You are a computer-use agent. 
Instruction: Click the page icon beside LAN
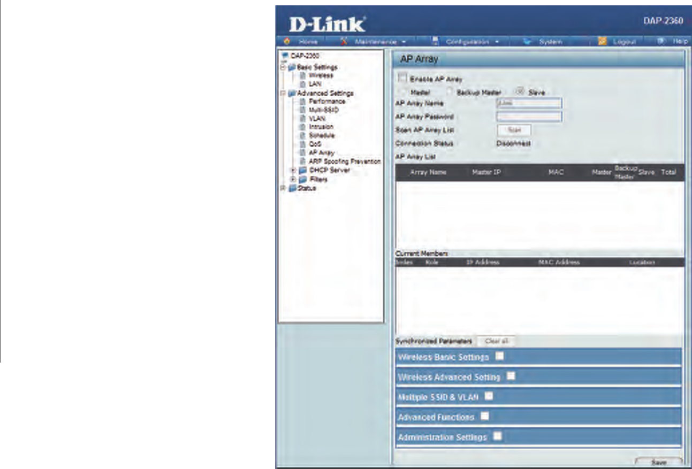point(302,84)
